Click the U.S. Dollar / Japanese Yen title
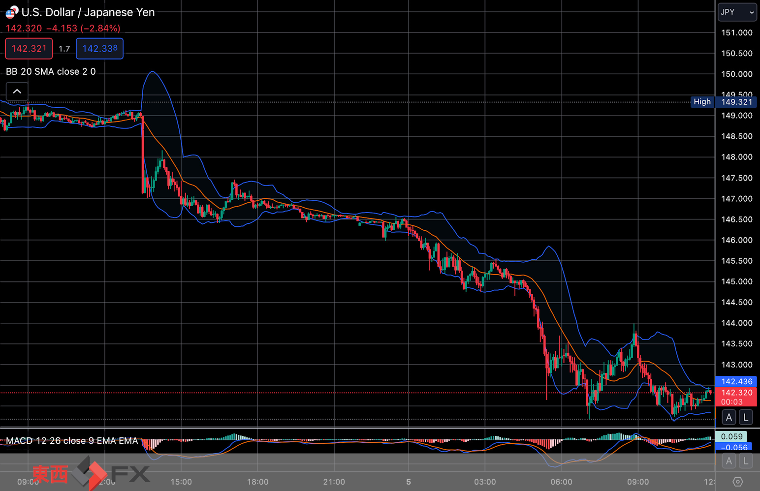Screen dimensions: 760x491 tap(88, 12)
